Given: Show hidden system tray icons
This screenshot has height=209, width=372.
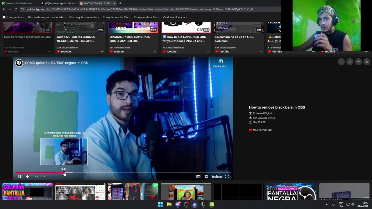Looking at the screenshot, I should click(x=327, y=204).
